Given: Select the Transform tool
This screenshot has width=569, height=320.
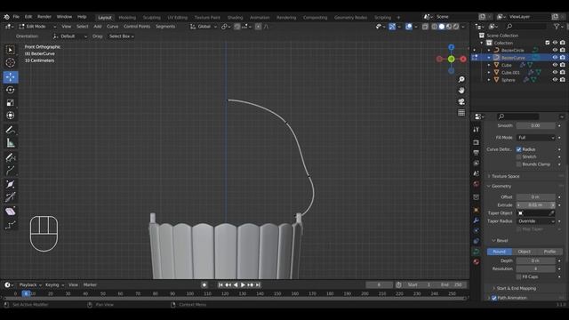Looking at the screenshot, I should [x=10, y=116].
